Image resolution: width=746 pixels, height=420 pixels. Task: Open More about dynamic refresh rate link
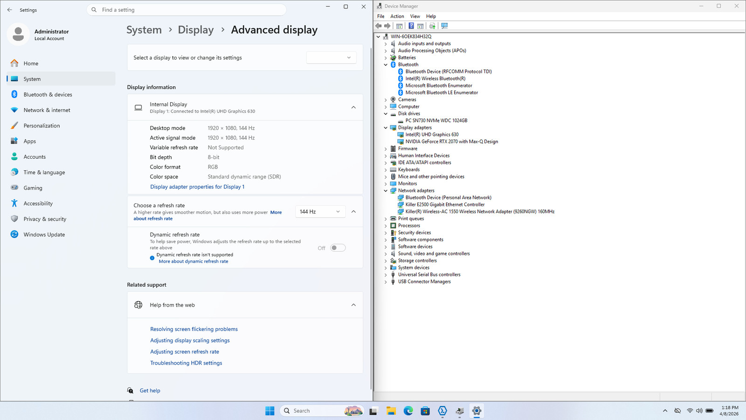[193, 261]
